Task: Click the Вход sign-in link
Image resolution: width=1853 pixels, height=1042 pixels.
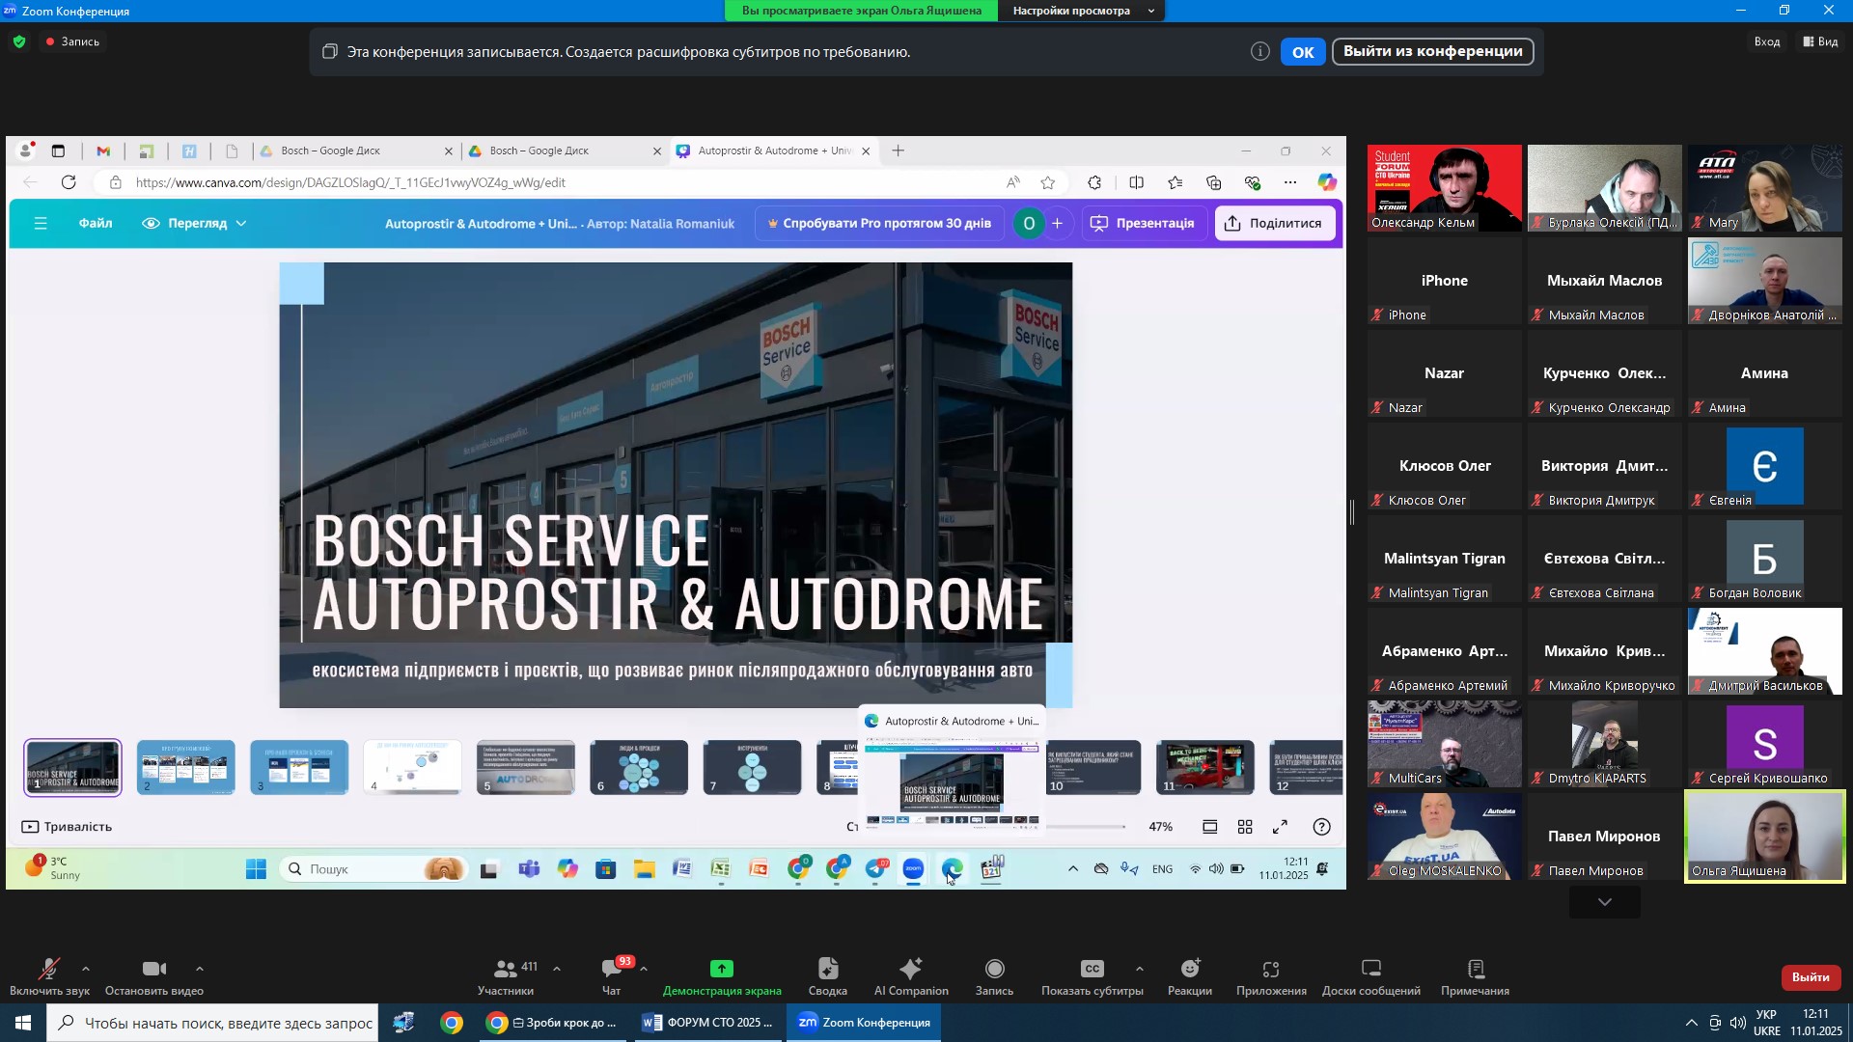Action: [1767, 41]
